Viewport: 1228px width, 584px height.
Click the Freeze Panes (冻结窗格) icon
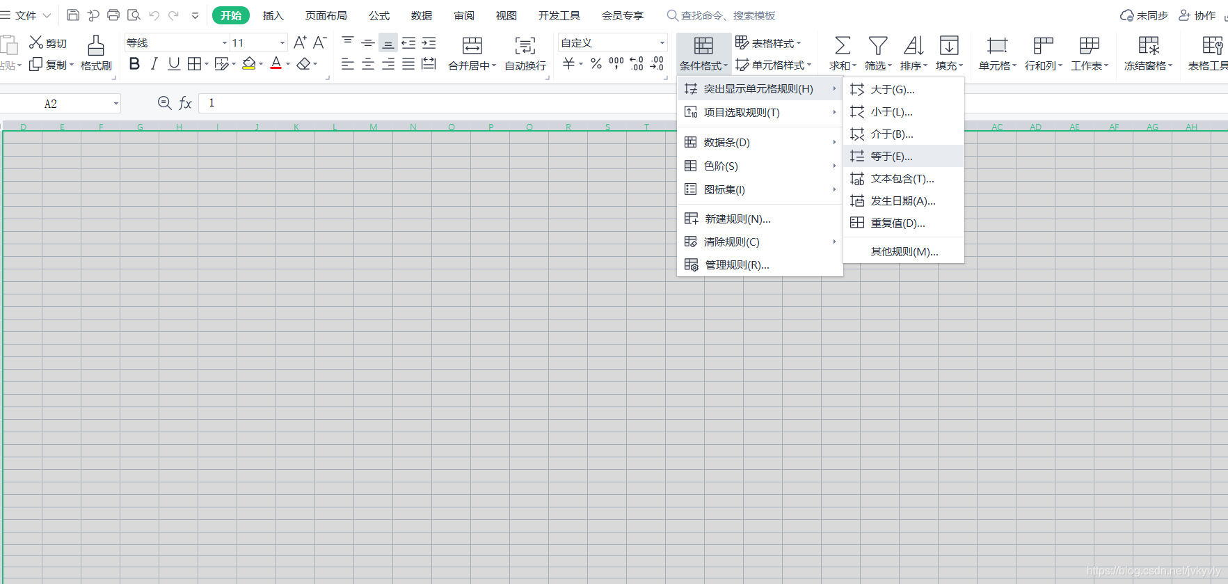click(x=1149, y=46)
